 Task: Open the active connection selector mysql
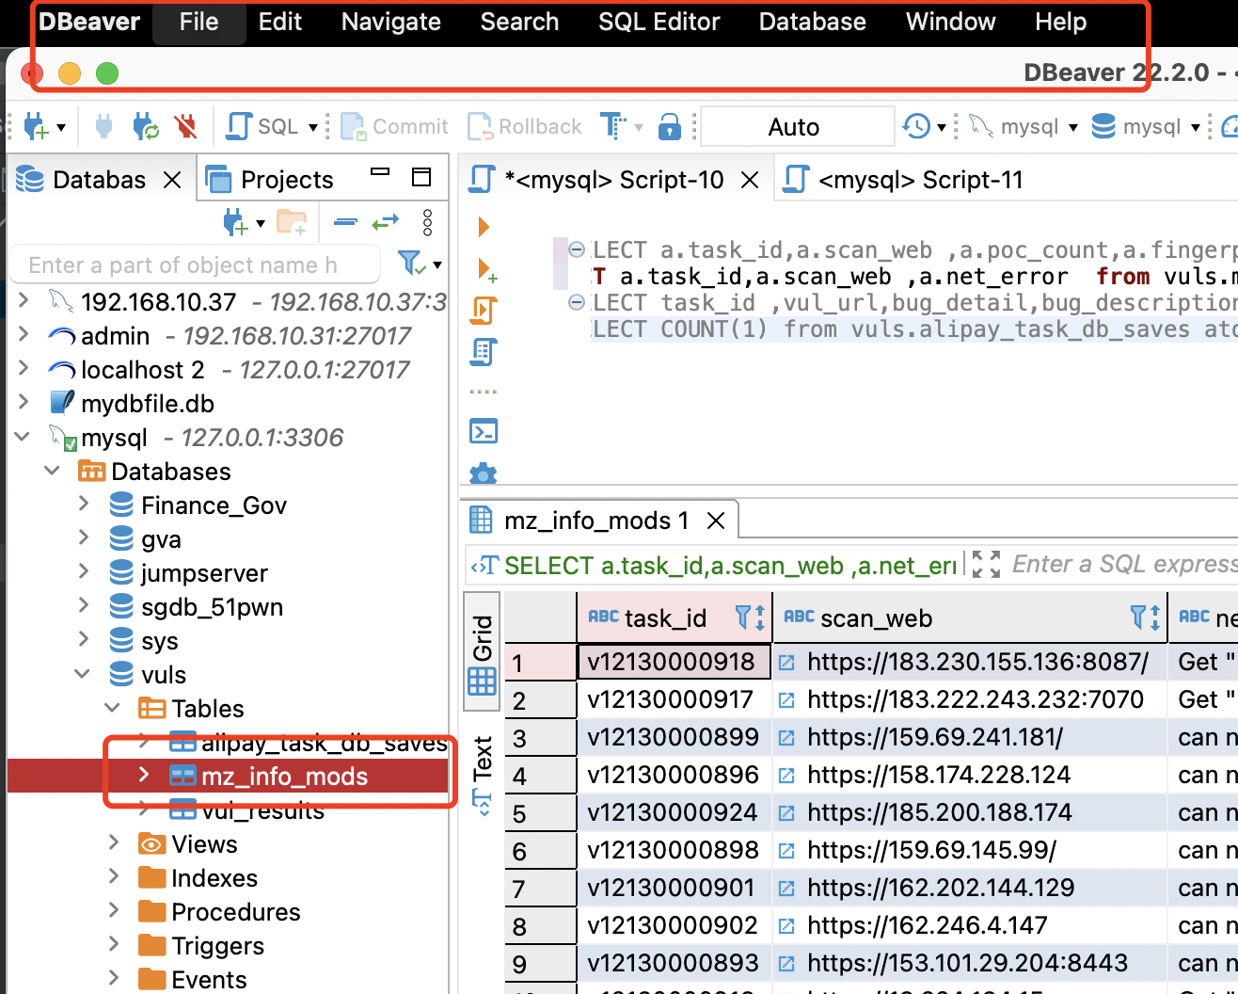(1024, 126)
